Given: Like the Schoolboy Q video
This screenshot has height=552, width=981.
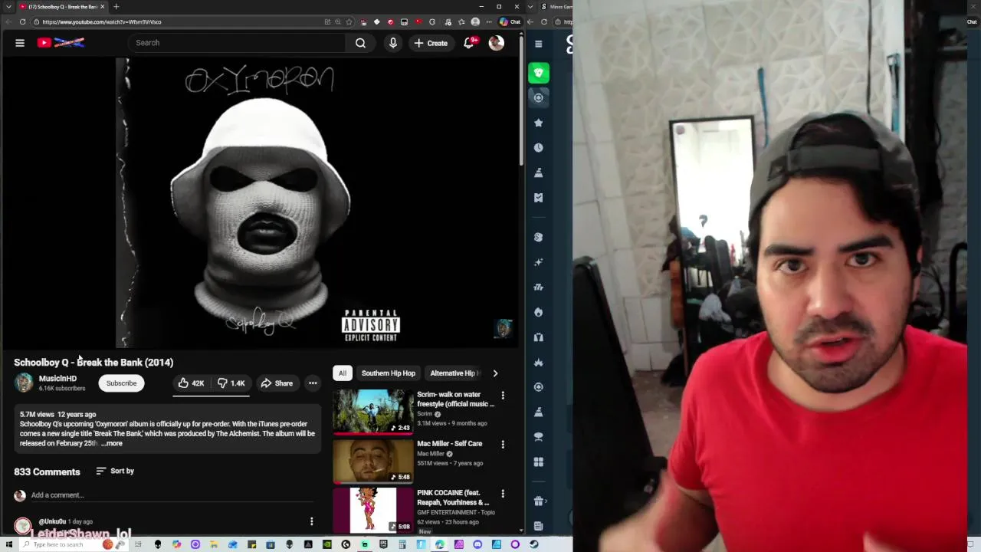Looking at the screenshot, I should [191, 383].
